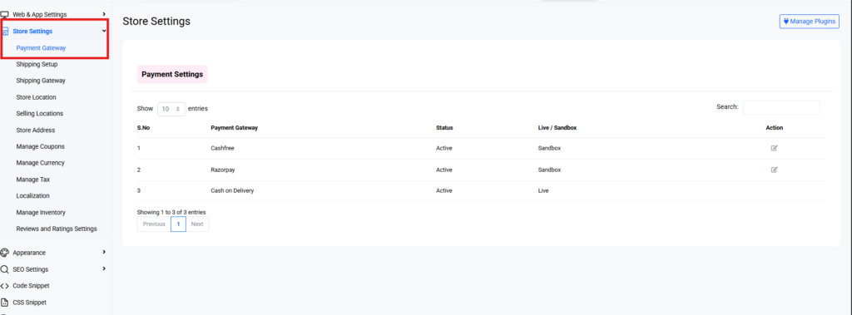Click the Cashfree gateway name
This screenshot has height=315, width=852.
coord(222,148)
